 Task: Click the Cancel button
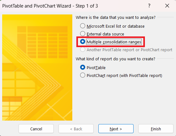pos(36,129)
